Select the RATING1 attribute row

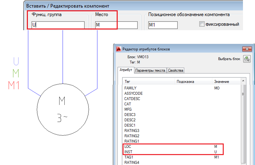[181, 141]
